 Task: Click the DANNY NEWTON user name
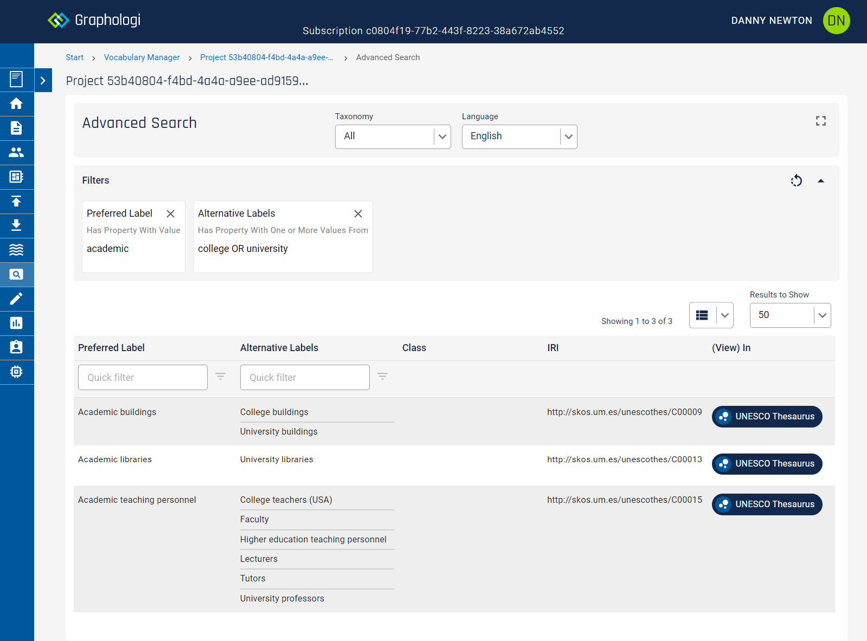pos(772,21)
